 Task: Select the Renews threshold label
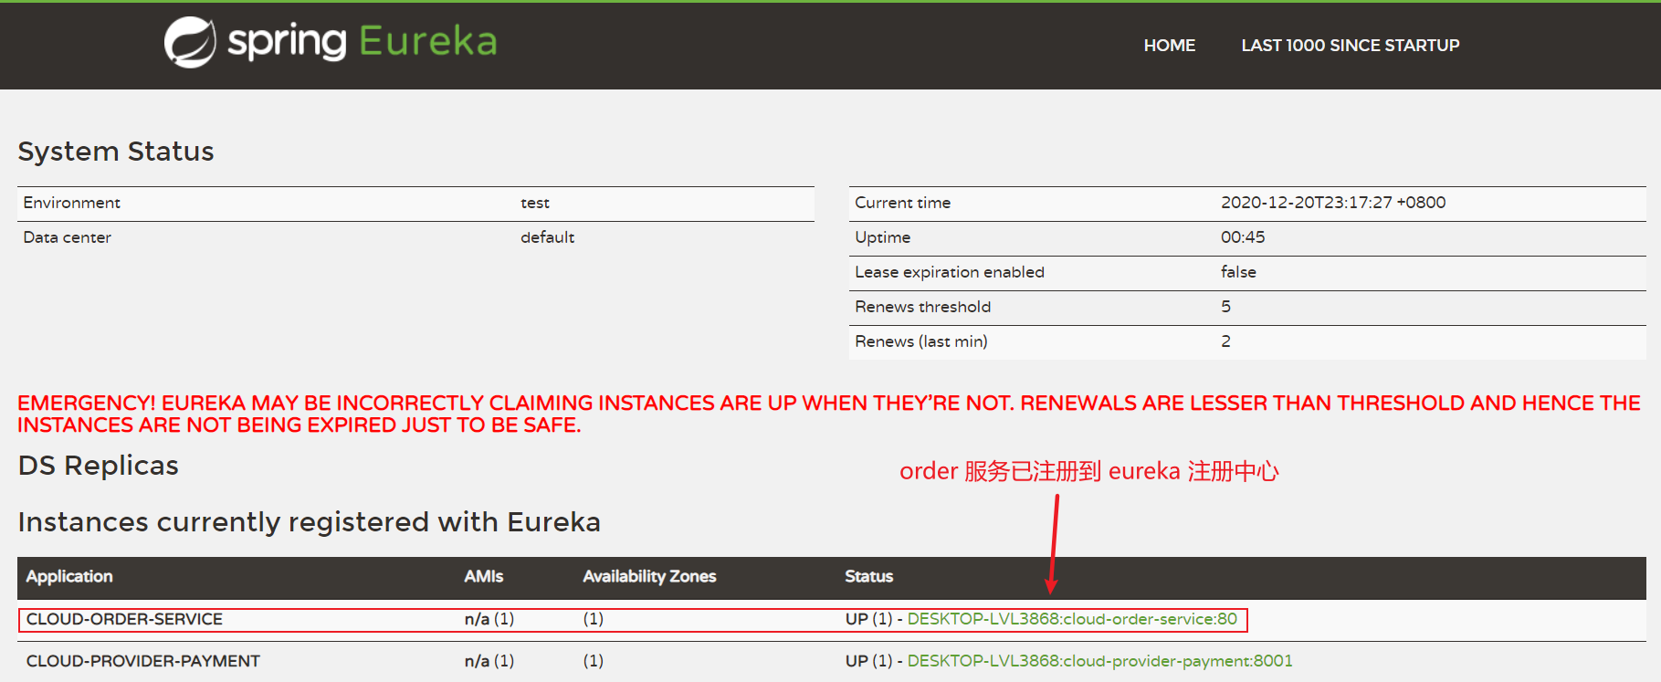click(x=922, y=307)
